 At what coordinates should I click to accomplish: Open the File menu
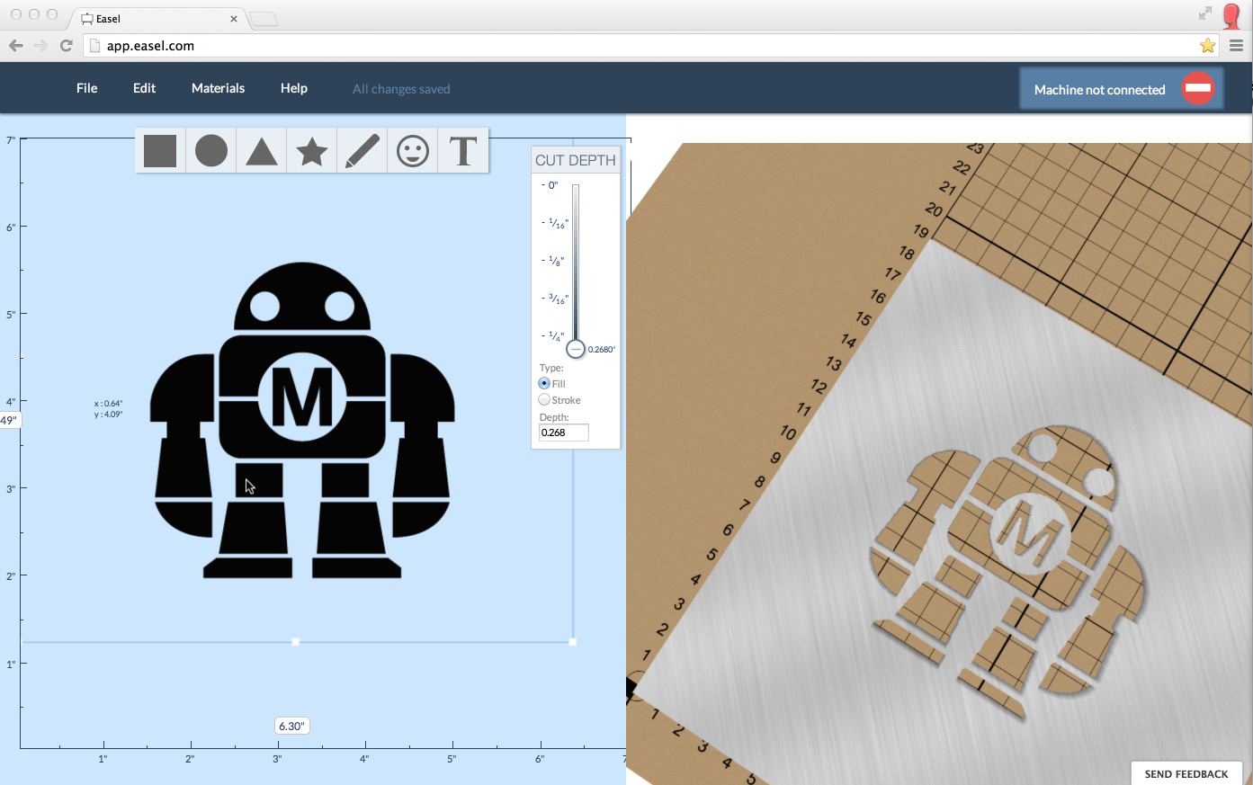(86, 88)
